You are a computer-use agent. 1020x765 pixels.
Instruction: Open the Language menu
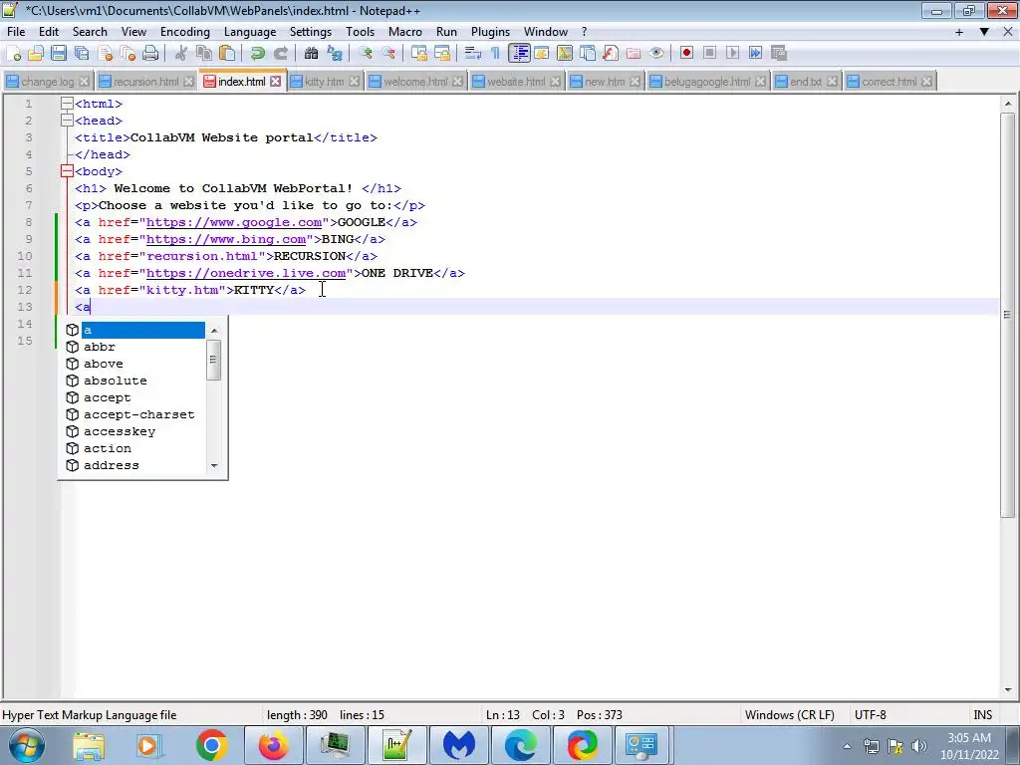click(250, 32)
